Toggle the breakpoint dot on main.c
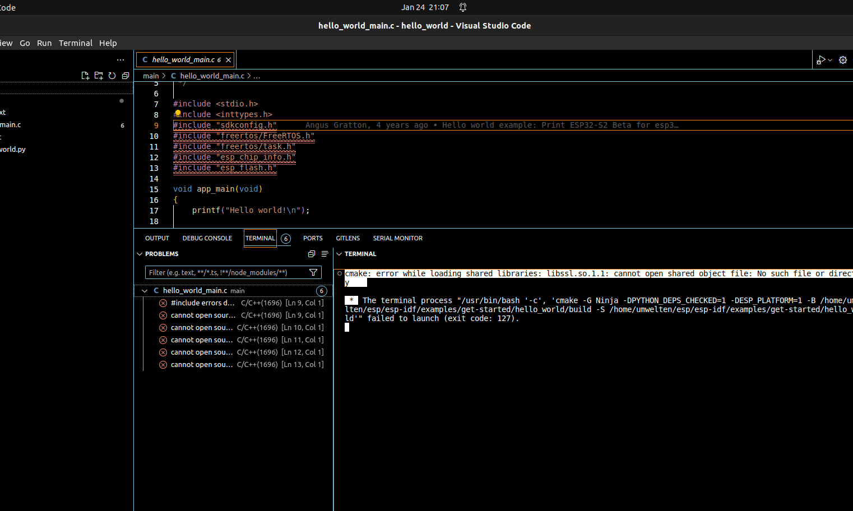 coord(122,101)
